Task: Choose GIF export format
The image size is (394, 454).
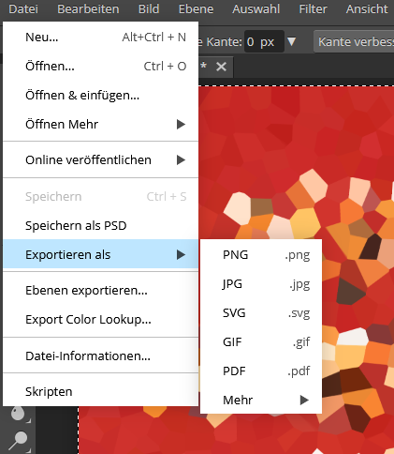Action: [261, 342]
